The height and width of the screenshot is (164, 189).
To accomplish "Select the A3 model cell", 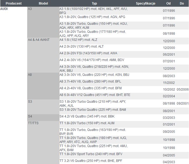I will (x=43, y=22).
